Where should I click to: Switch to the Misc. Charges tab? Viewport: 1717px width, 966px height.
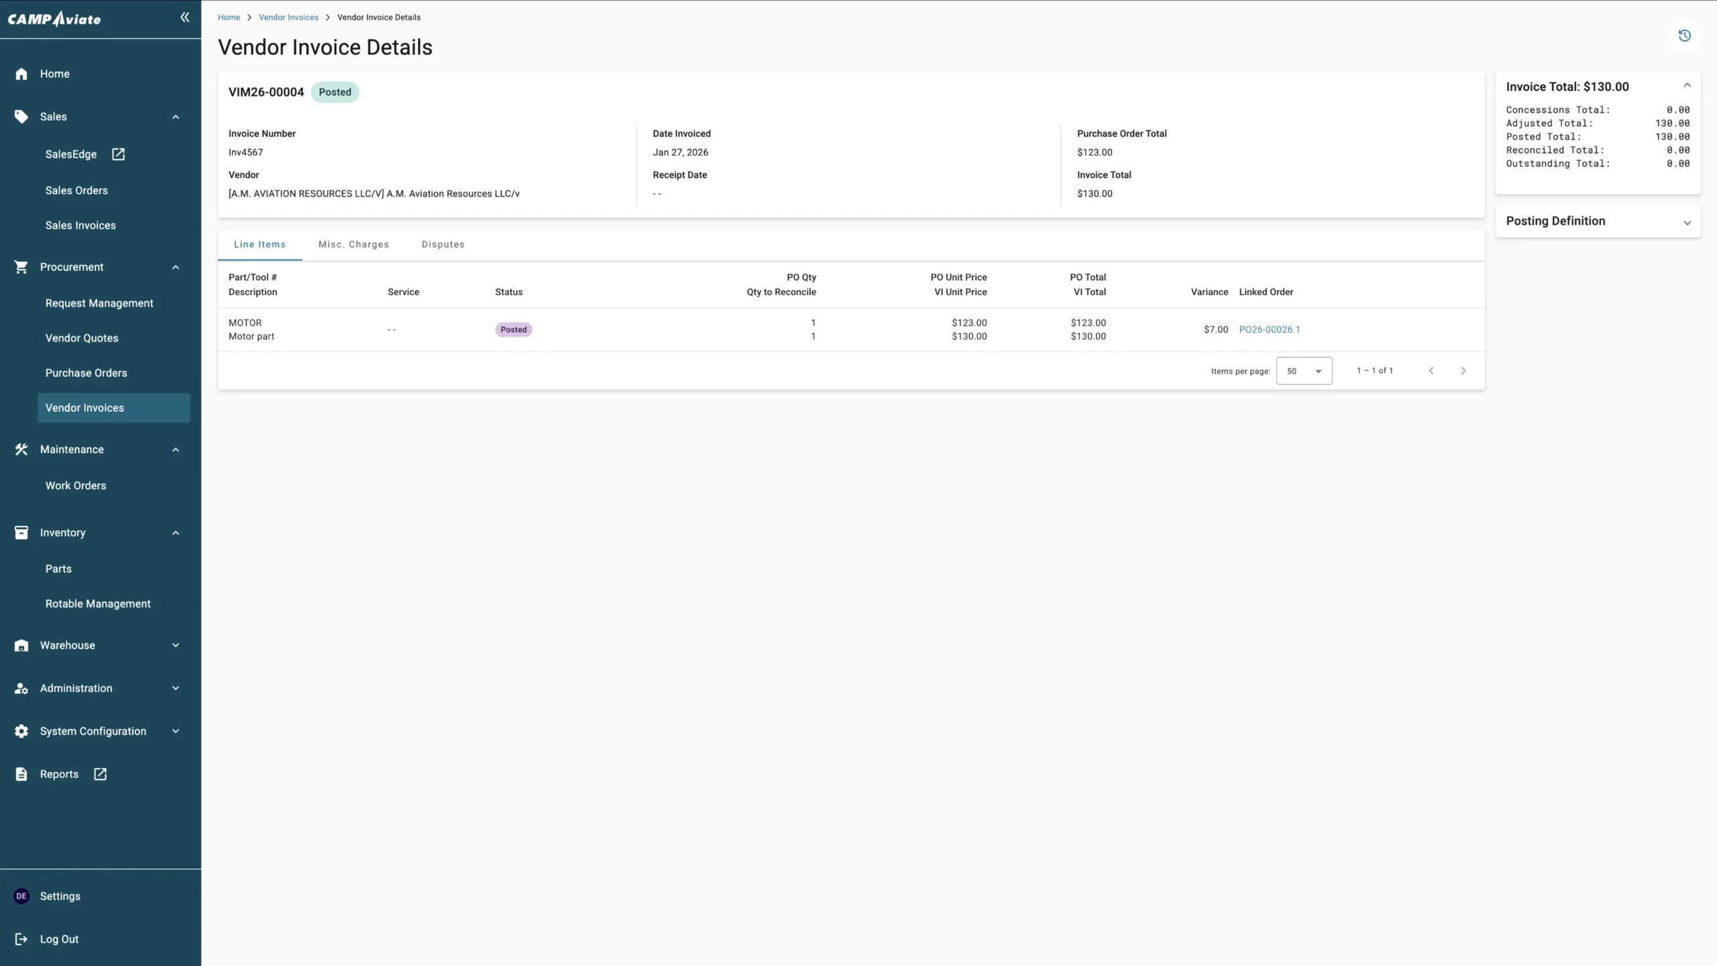coord(353,244)
